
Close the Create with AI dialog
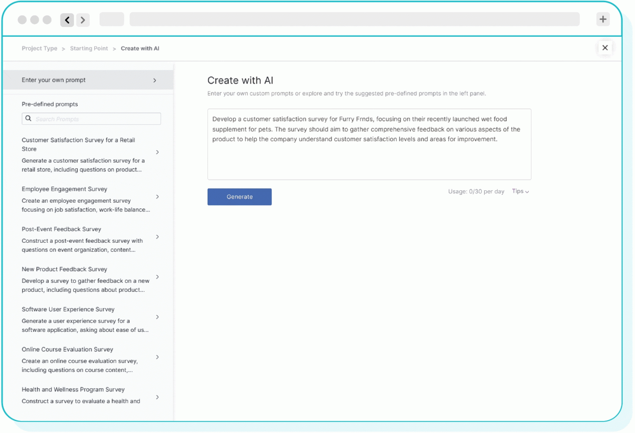point(605,48)
